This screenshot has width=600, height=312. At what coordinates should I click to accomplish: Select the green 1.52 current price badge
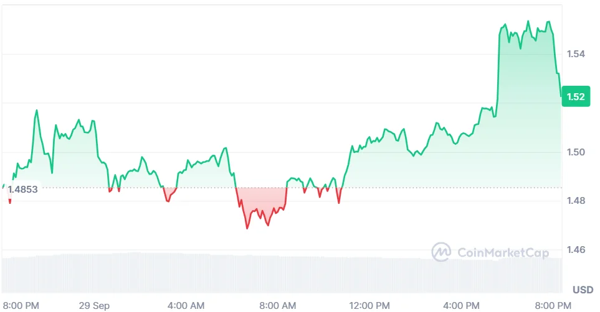(x=576, y=96)
